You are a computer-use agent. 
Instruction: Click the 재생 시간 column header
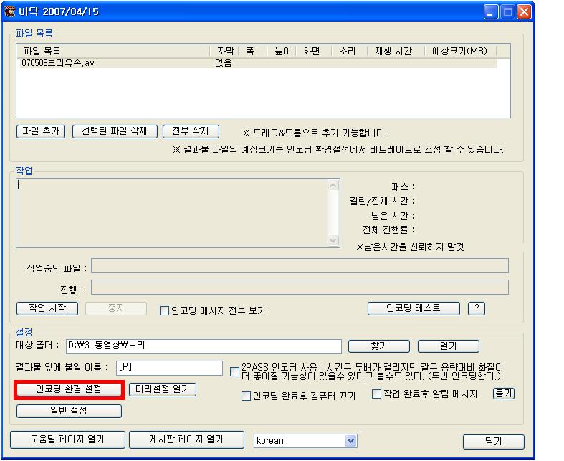tap(396, 51)
